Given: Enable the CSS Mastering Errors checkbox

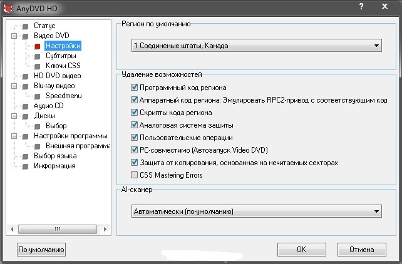Looking at the screenshot, I should coord(134,175).
